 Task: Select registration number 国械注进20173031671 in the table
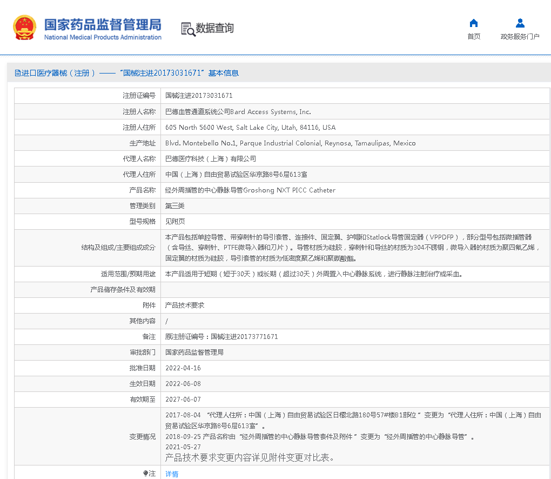tap(199, 96)
